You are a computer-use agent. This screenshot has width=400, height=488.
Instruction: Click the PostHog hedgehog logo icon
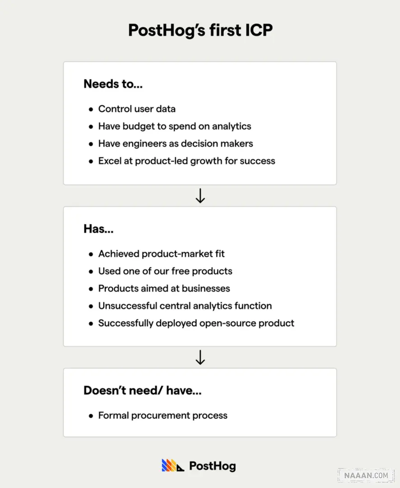coord(173,465)
